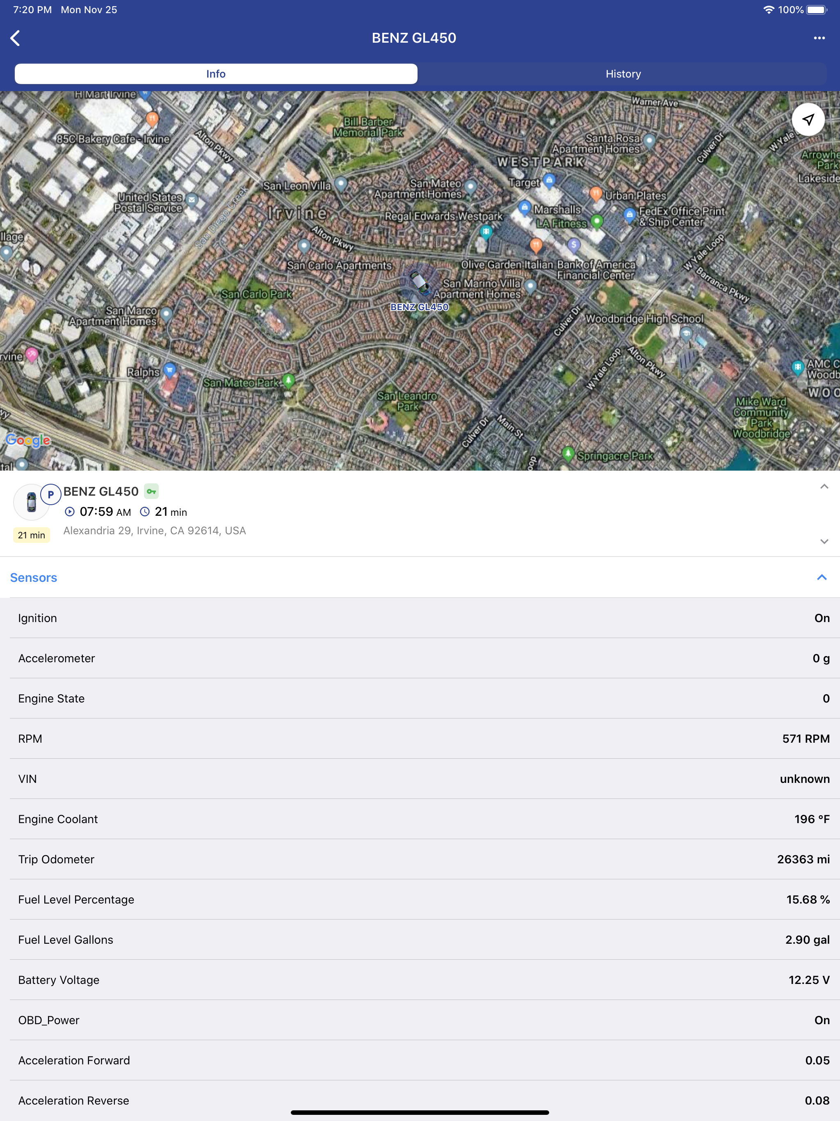Screen dimensions: 840x1121
Task: Tap the 21 min duration badge
Action: click(32, 535)
